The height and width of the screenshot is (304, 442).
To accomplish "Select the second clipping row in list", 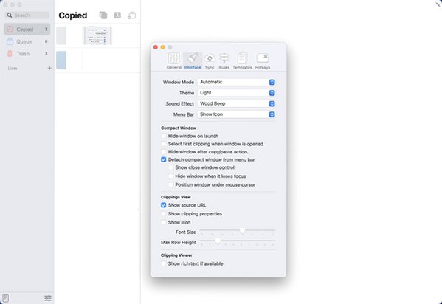I will 97,60.
